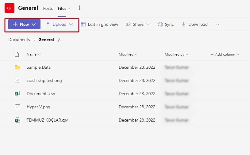250x155 pixels.
Task: Click the Excel icon next to Documents.csv
Action: pos(17,94)
